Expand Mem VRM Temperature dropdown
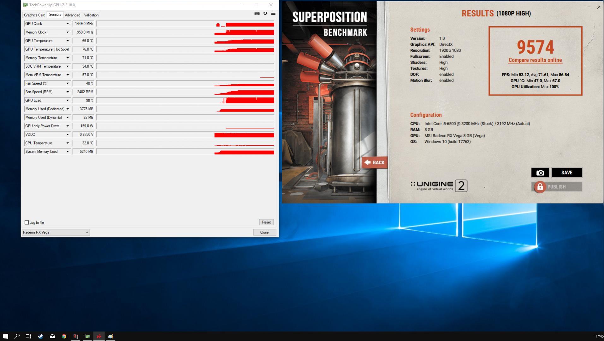This screenshot has width=604, height=341. click(68, 75)
